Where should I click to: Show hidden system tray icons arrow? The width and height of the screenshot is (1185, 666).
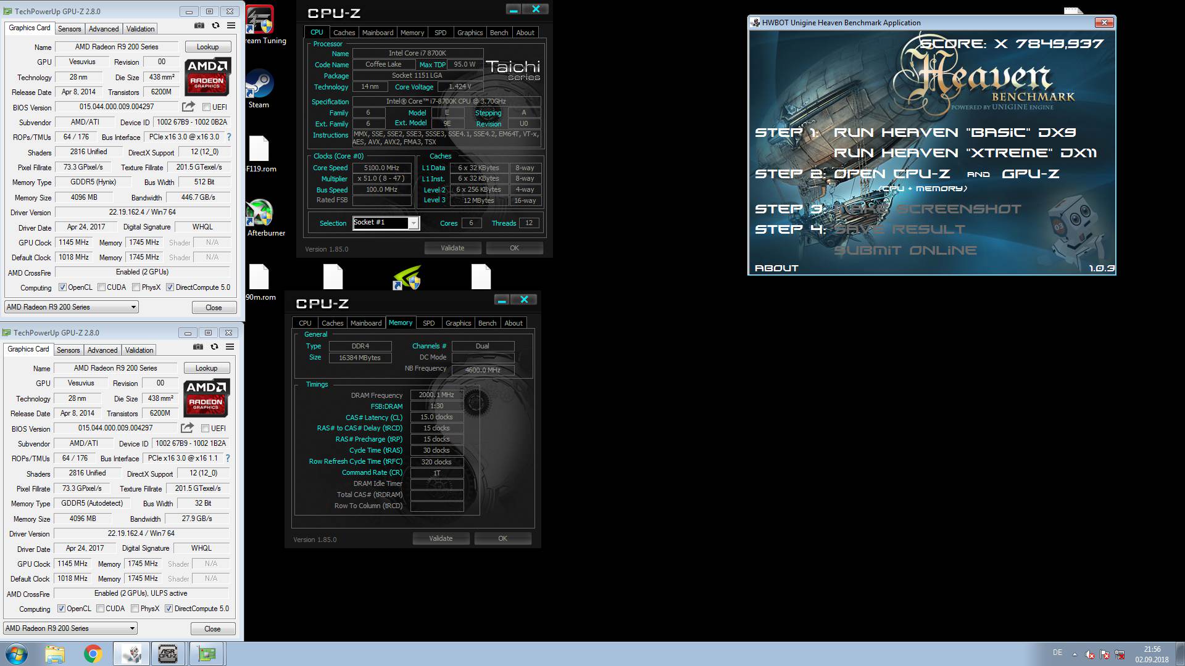(x=1075, y=654)
